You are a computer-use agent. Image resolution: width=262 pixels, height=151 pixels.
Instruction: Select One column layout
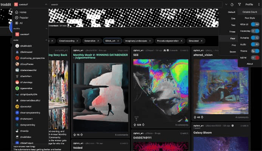point(233,18)
